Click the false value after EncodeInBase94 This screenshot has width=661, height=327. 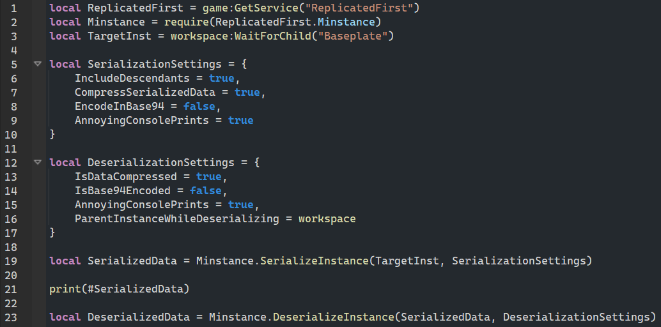(x=202, y=106)
